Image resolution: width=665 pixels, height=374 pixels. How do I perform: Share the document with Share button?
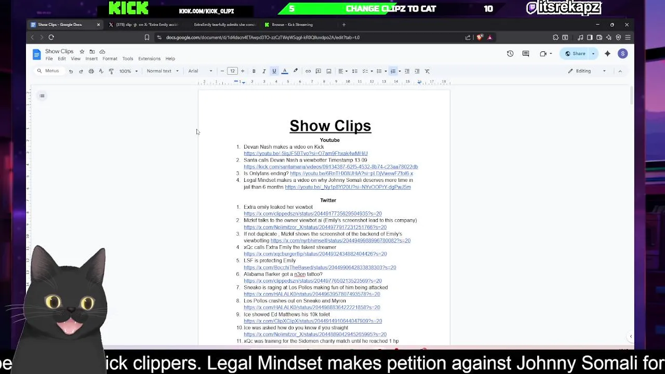[575, 54]
